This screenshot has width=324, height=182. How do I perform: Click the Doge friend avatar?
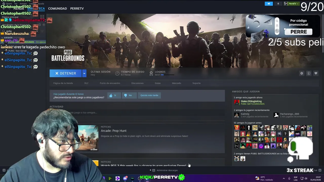(x=255, y=128)
